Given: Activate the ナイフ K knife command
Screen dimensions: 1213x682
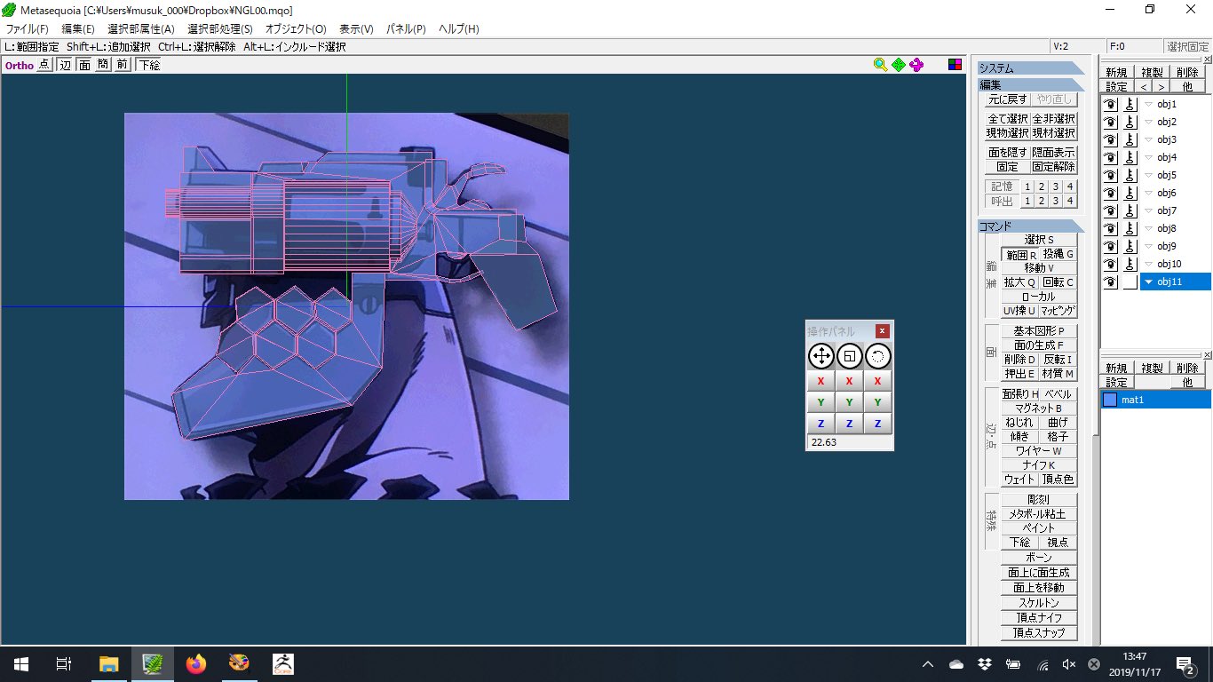Looking at the screenshot, I should coord(1039,464).
